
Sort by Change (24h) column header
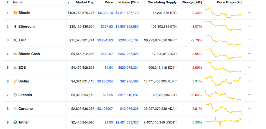click(192, 2)
